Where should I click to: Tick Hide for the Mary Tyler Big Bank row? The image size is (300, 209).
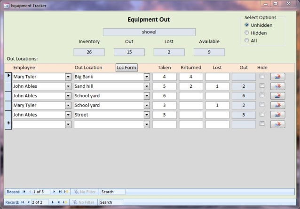pos(262,76)
